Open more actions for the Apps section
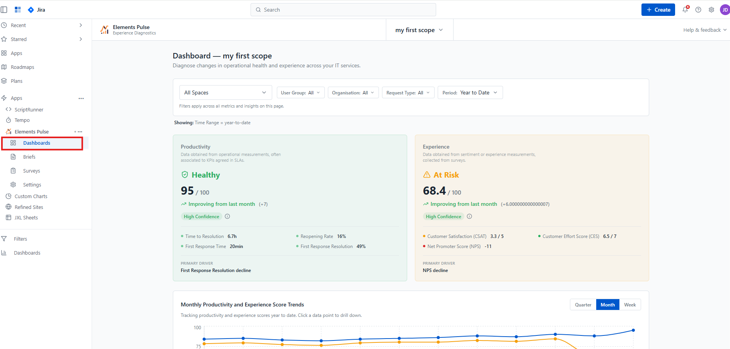 81,98
